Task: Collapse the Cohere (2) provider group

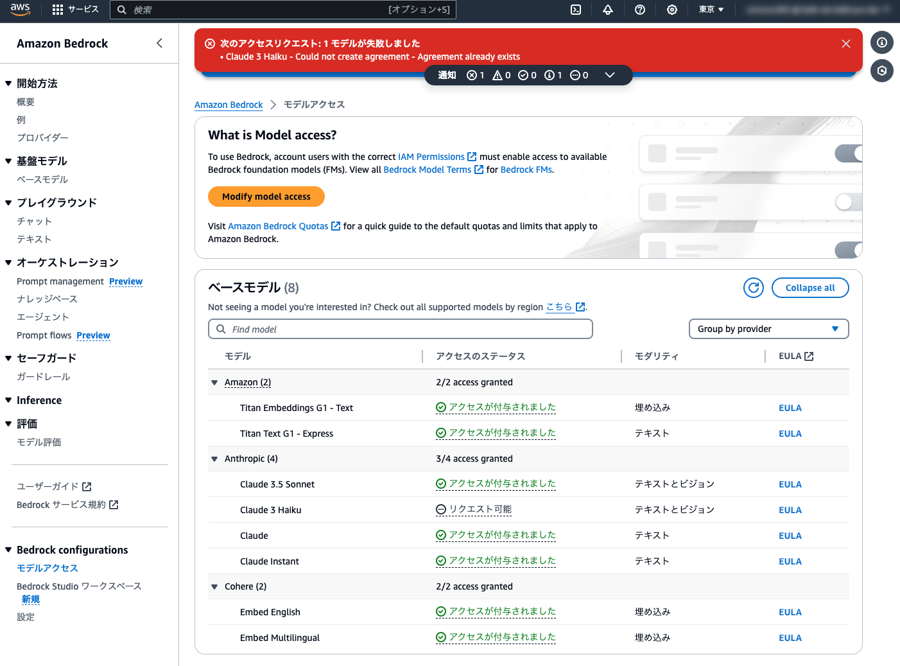Action: 214,587
